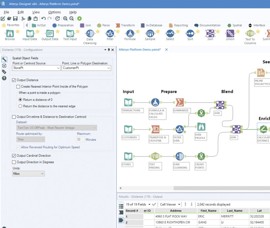
Task: Enable Output Drivetime & Distance checkbox
Action: (x=14, y=117)
